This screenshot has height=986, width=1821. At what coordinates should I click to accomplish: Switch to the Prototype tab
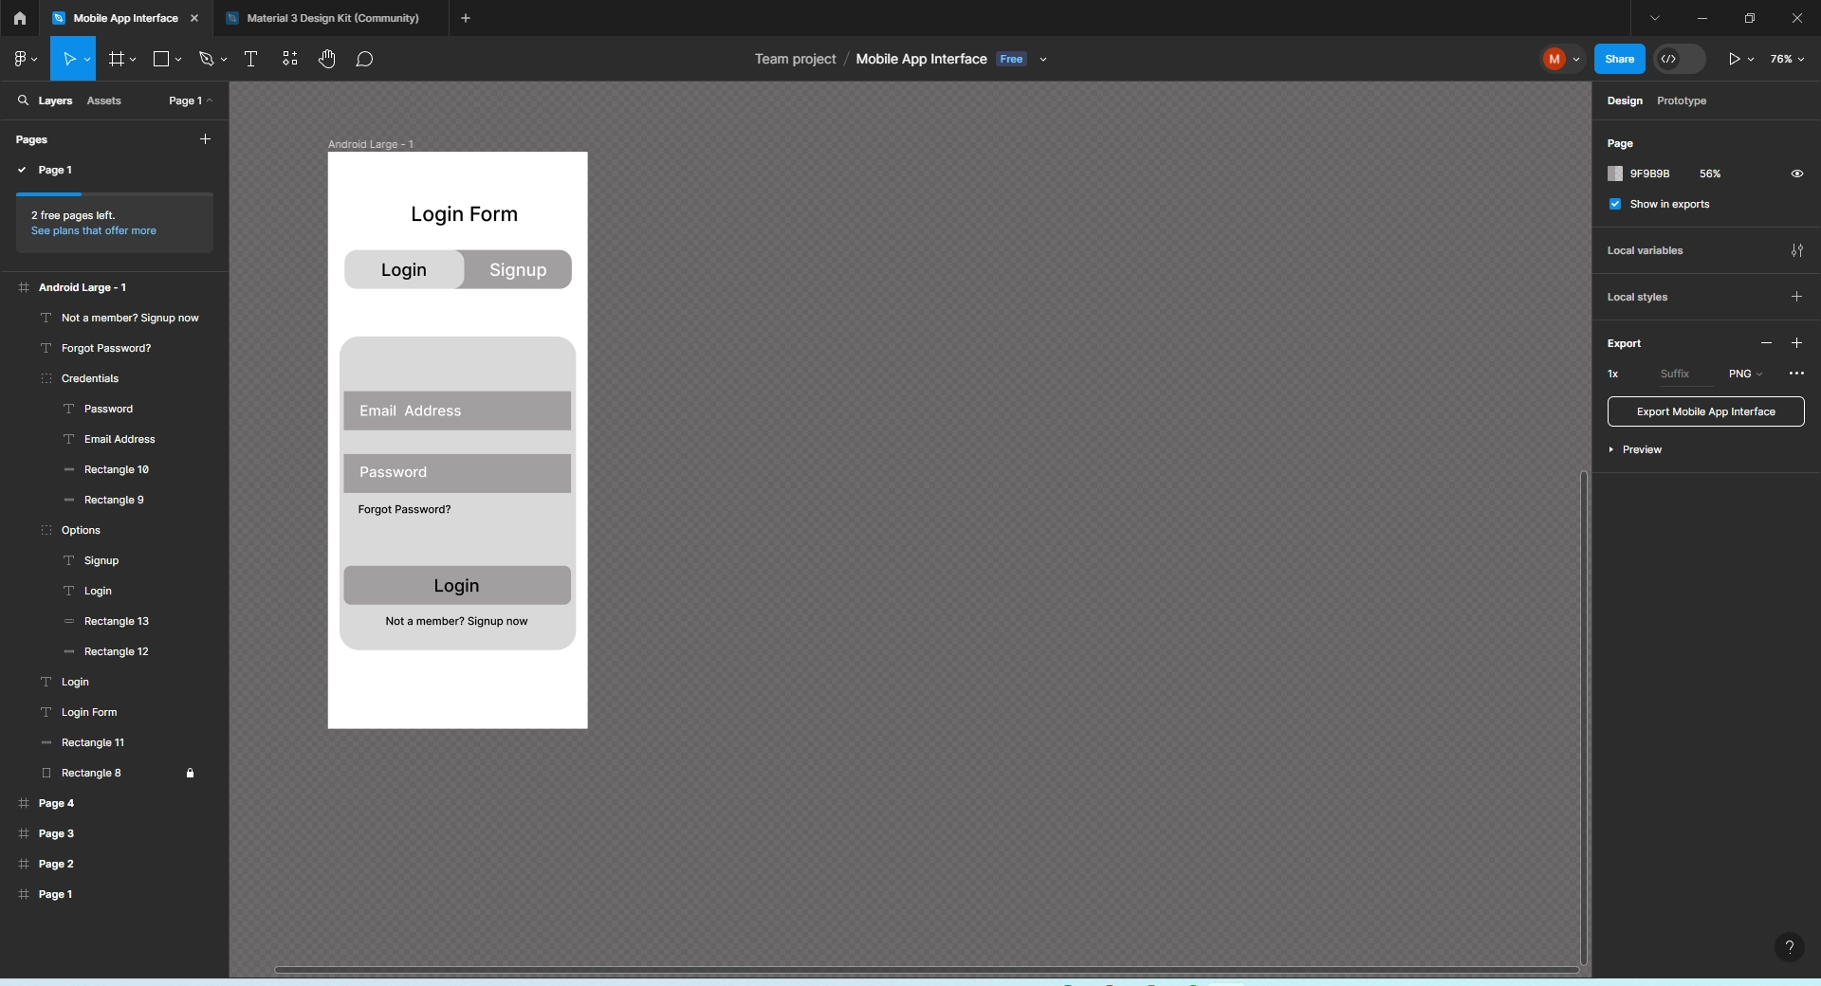1681,100
